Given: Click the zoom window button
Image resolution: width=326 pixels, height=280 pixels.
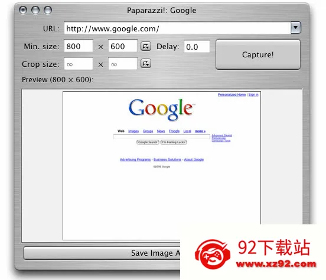Looking at the screenshot, I should [x=48, y=10].
